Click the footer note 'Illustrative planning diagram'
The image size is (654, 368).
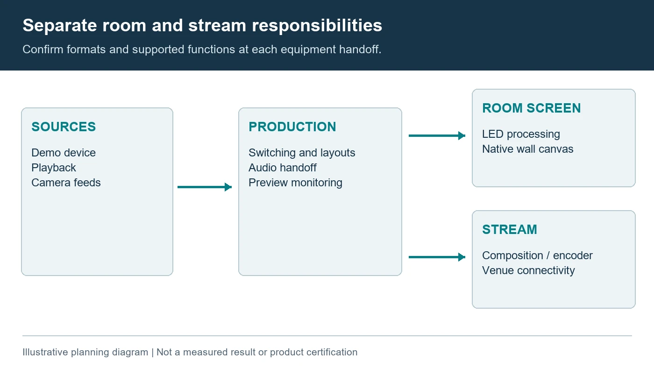click(85, 352)
